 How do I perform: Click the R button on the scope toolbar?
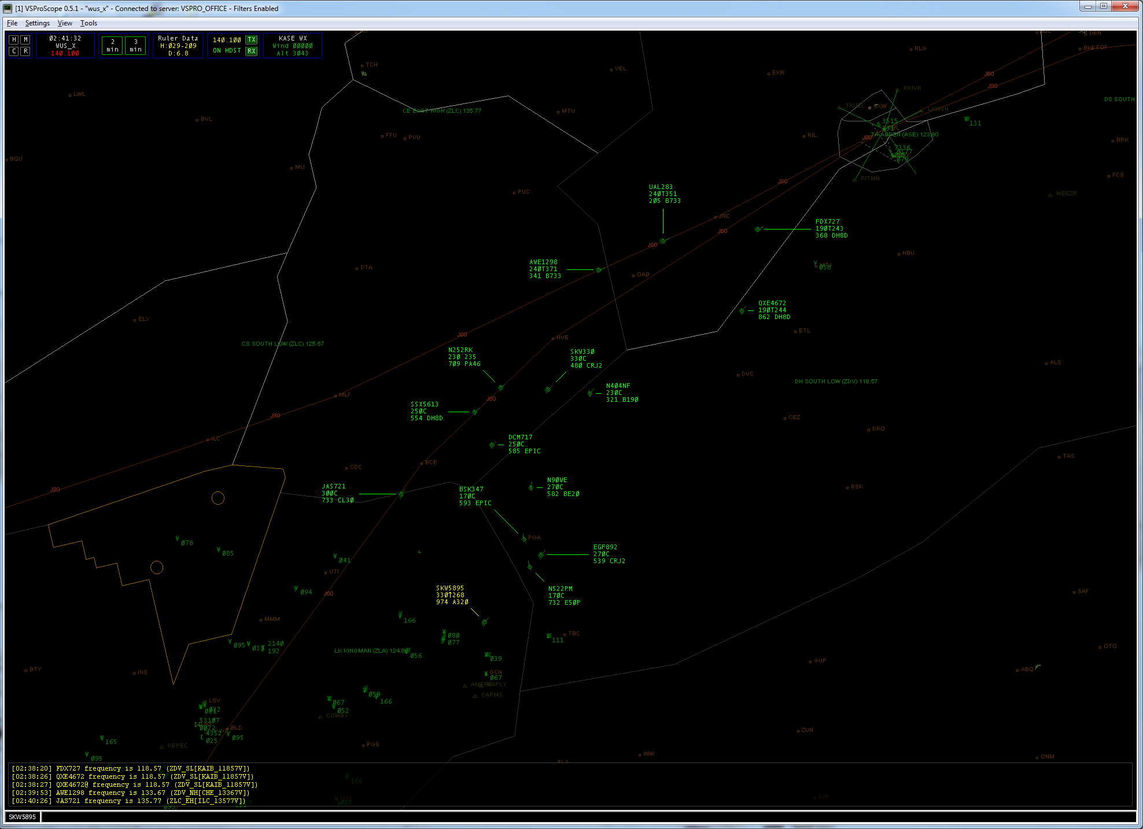pyautogui.click(x=25, y=51)
